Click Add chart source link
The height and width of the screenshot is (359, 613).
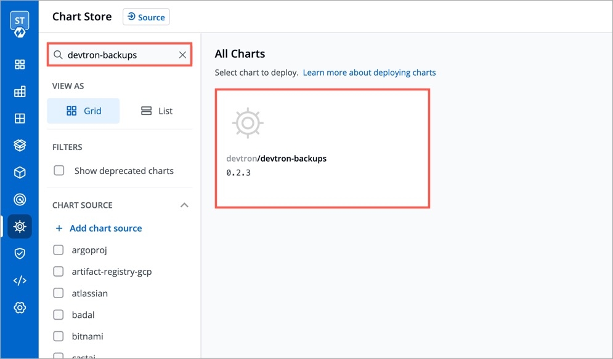tap(99, 228)
